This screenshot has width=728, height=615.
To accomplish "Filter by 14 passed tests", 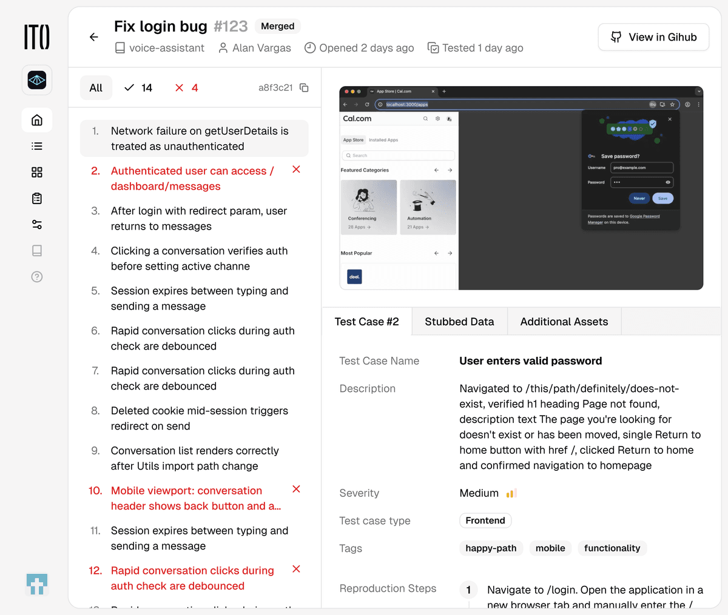I will click(138, 88).
